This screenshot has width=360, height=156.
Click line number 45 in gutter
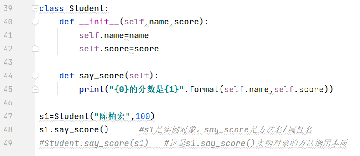pyautogui.click(x=8, y=89)
